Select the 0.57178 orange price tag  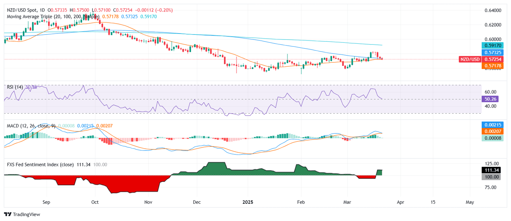[x=492, y=66]
